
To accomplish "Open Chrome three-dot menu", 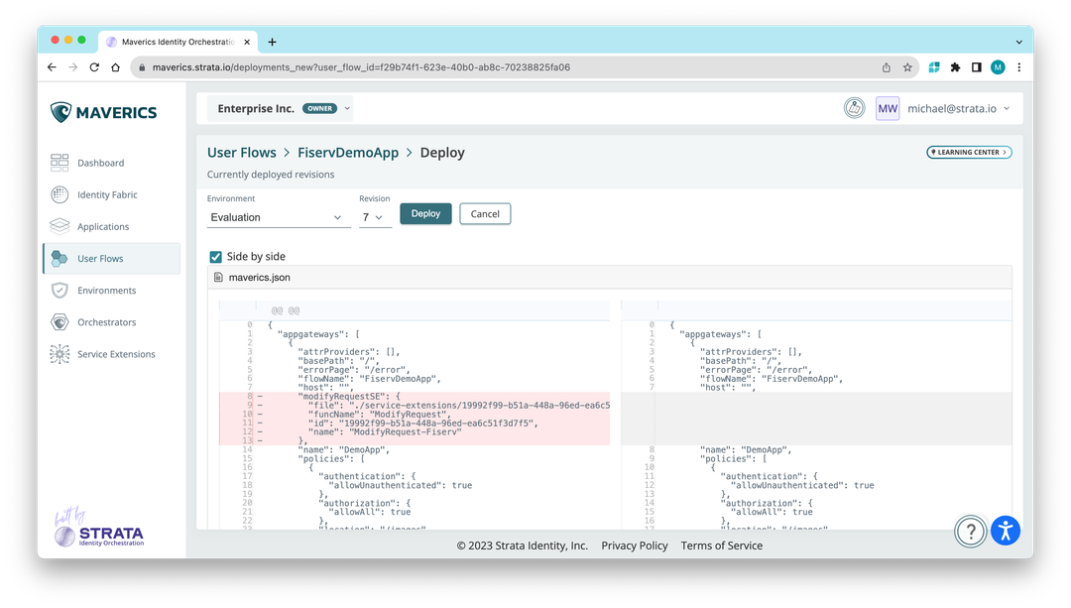I will (1019, 66).
